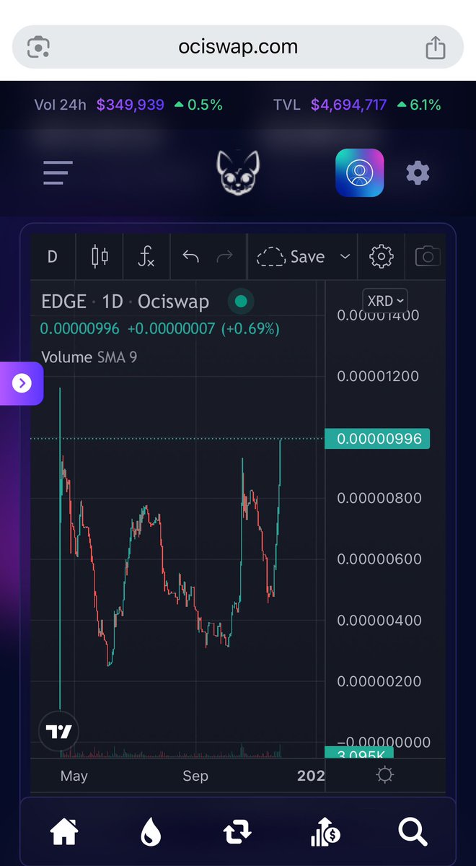Viewport: 476px width, 866px height.
Task: Open the browser share icon
Action: (x=436, y=48)
